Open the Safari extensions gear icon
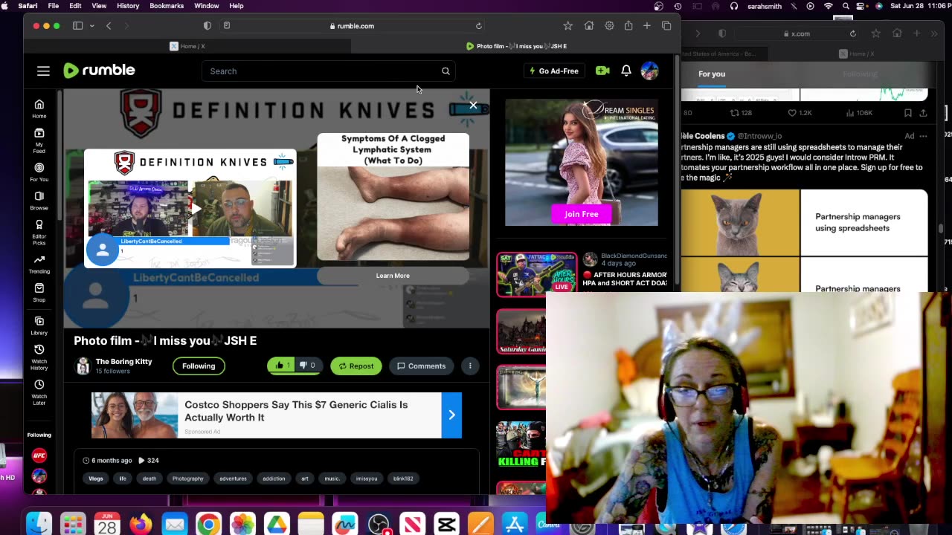This screenshot has width=952, height=535. pos(609,25)
